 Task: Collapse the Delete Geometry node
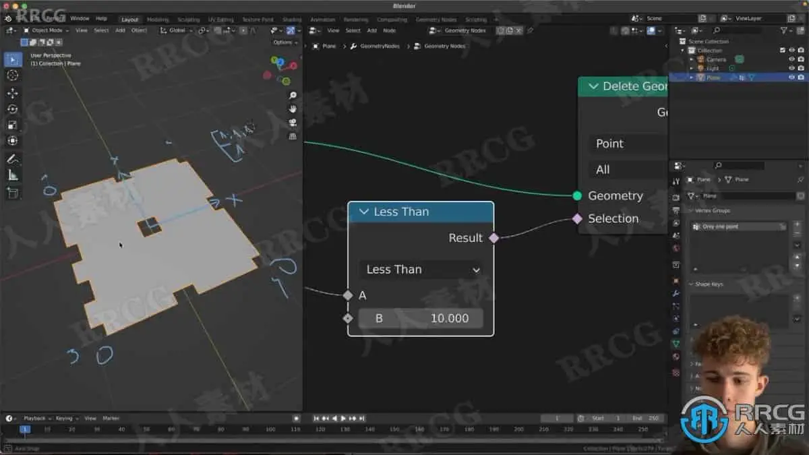594,86
